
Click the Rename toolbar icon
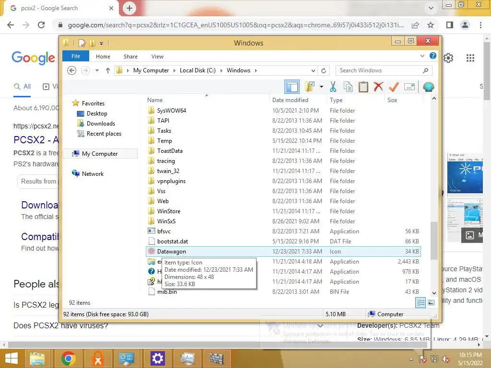[x=409, y=87]
